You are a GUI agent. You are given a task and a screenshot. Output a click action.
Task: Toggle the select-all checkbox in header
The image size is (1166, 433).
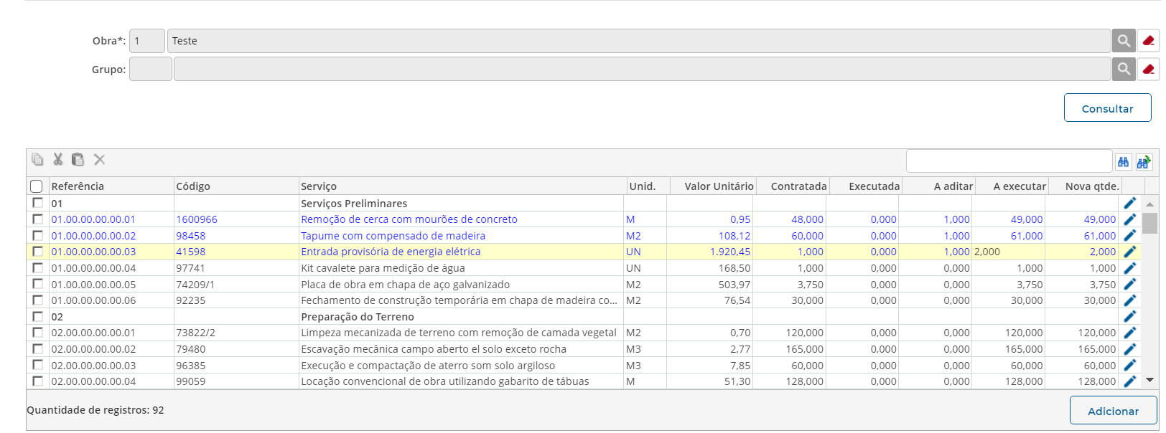37,186
